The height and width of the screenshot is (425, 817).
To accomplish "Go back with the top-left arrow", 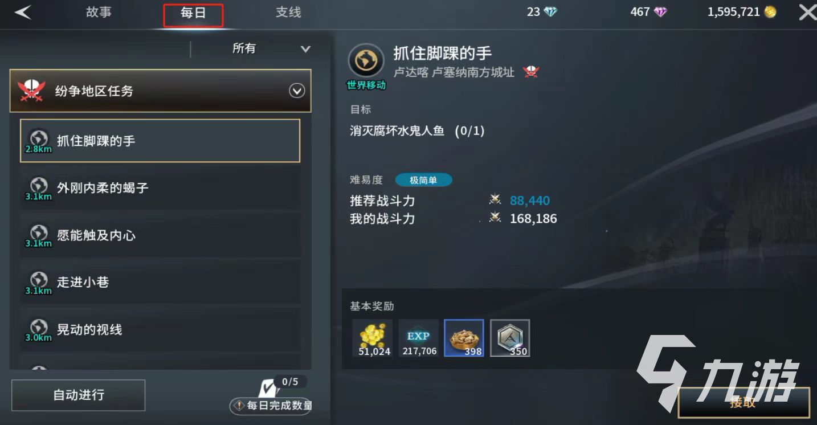I will coord(22,12).
